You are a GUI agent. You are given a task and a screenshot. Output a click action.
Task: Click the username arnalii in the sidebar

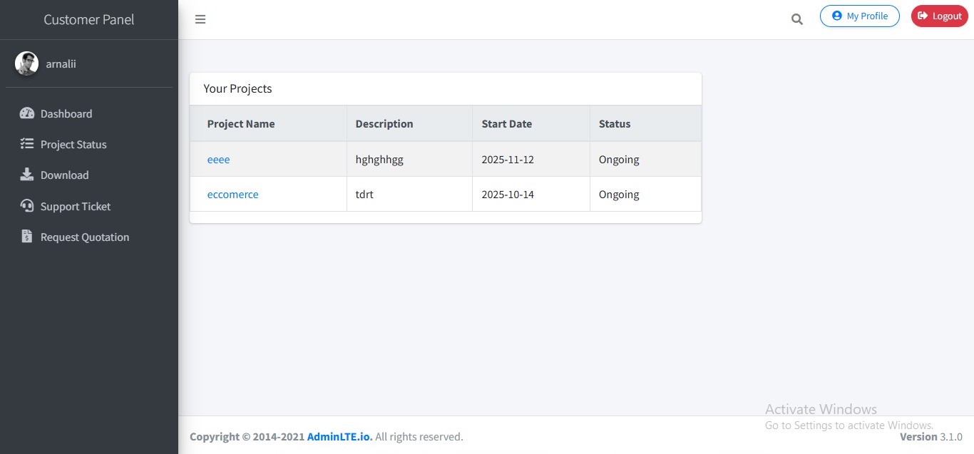tap(61, 63)
